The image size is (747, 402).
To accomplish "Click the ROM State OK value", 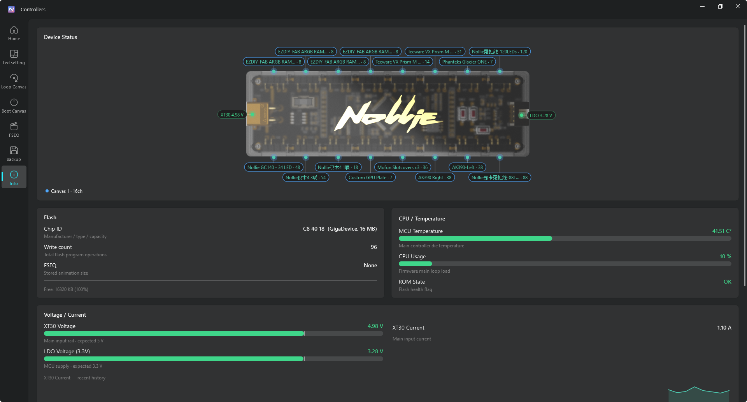I will click(728, 282).
